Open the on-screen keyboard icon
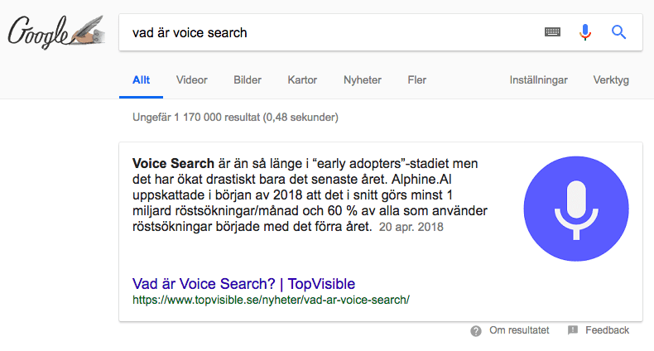The width and height of the screenshot is (654, 351). pos(552,32)
